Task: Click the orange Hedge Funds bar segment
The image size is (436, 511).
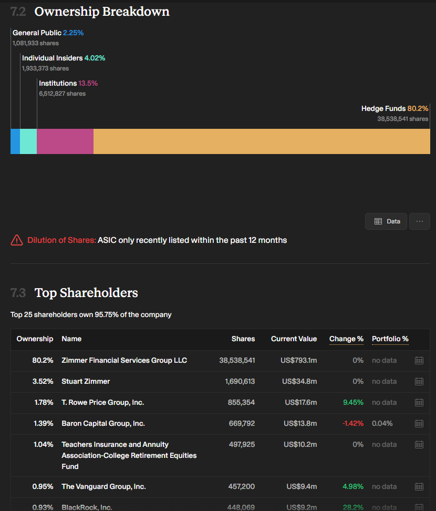Action: click(262, 141)
